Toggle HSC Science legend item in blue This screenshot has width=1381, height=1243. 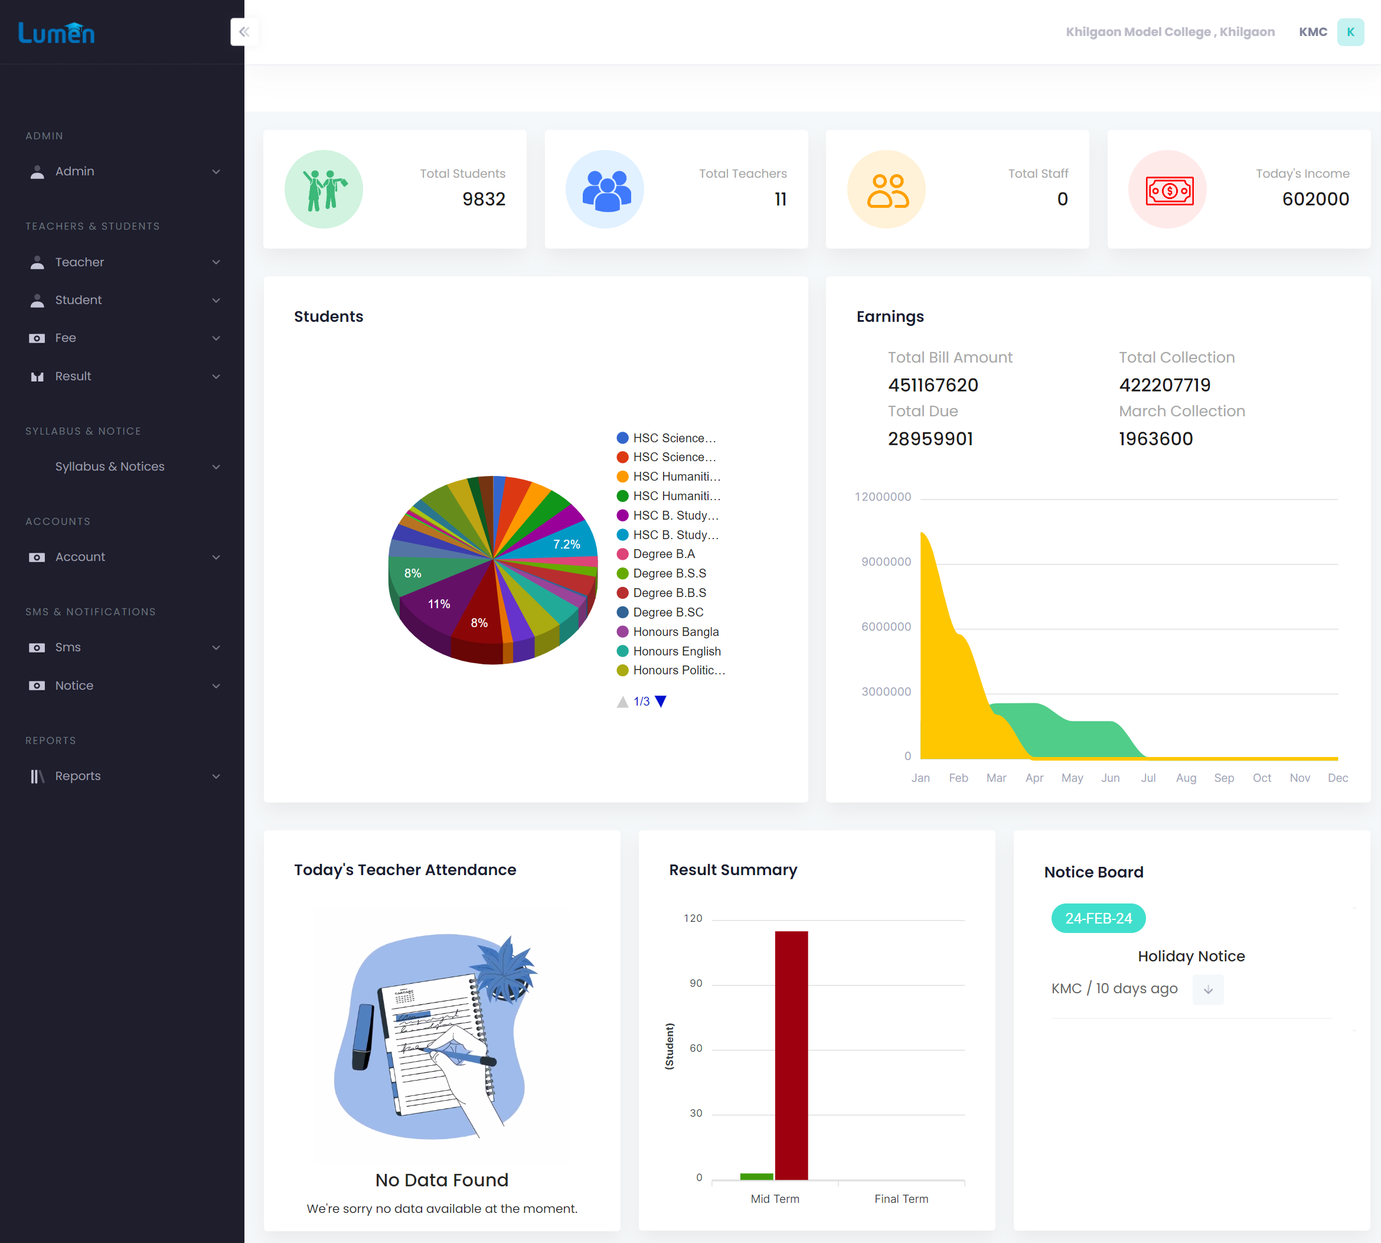point(667,438)
